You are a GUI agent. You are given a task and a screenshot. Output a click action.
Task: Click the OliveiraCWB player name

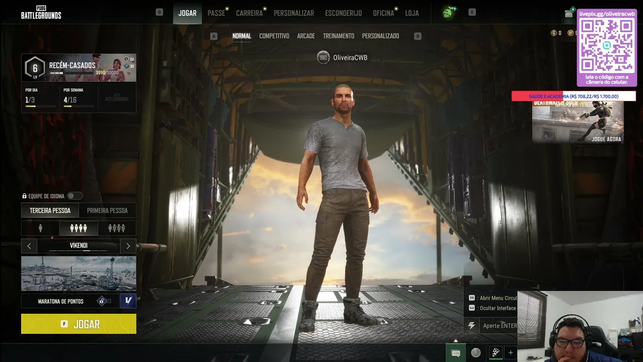click(x=350, y=58)
